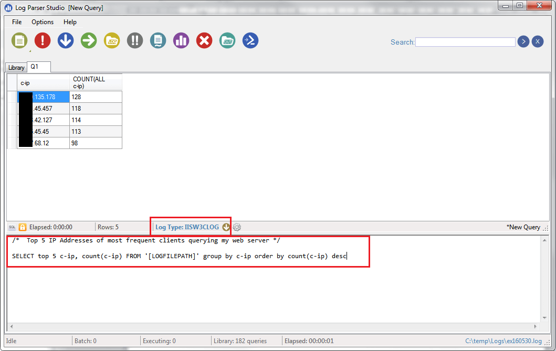Image resolution: width=556 pixels, height=351 pixels.
Task: Open the log type dropdown arrow
Action: [x=226, y=227]
